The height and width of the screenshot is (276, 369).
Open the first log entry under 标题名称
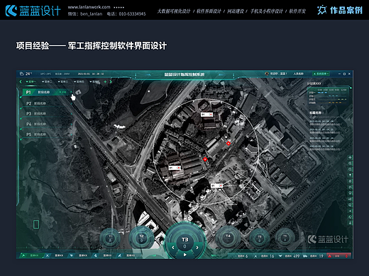(326, 122)
